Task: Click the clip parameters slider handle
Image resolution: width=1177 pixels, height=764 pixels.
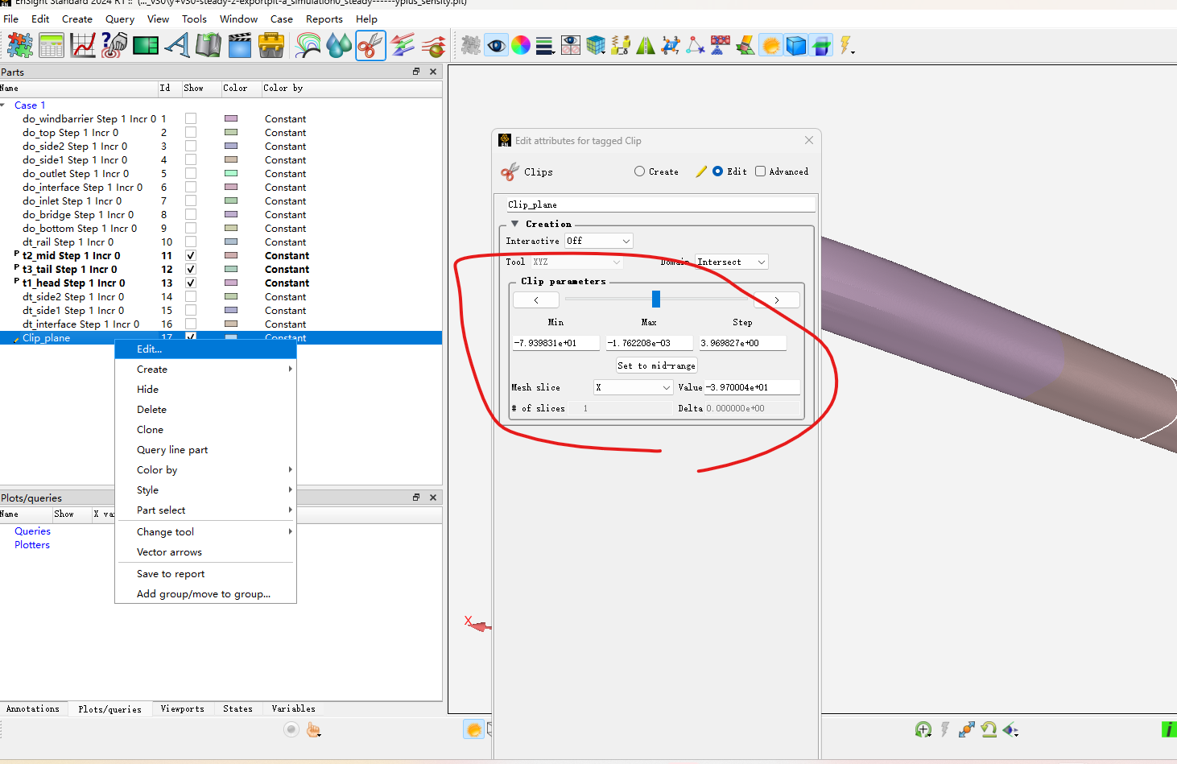Action: [656, 299]
